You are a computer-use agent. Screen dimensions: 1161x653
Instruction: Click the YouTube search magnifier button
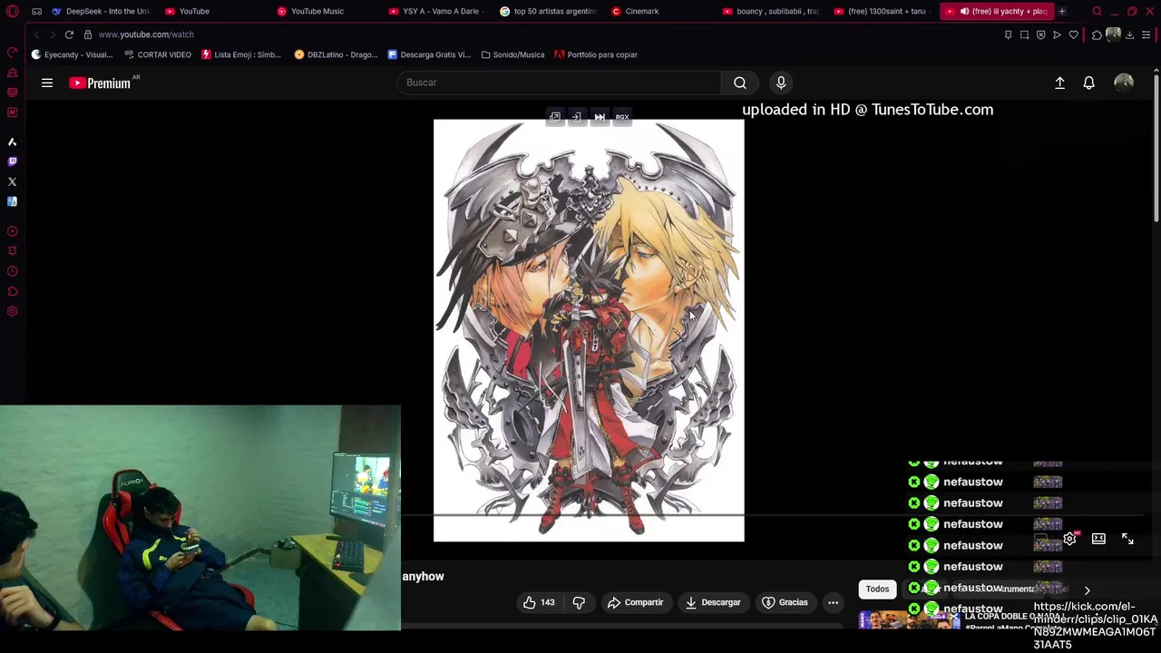coord(740,83)
